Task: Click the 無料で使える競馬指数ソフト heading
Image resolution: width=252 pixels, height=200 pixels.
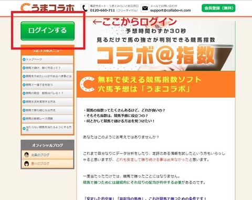Action: pos(149,80)
